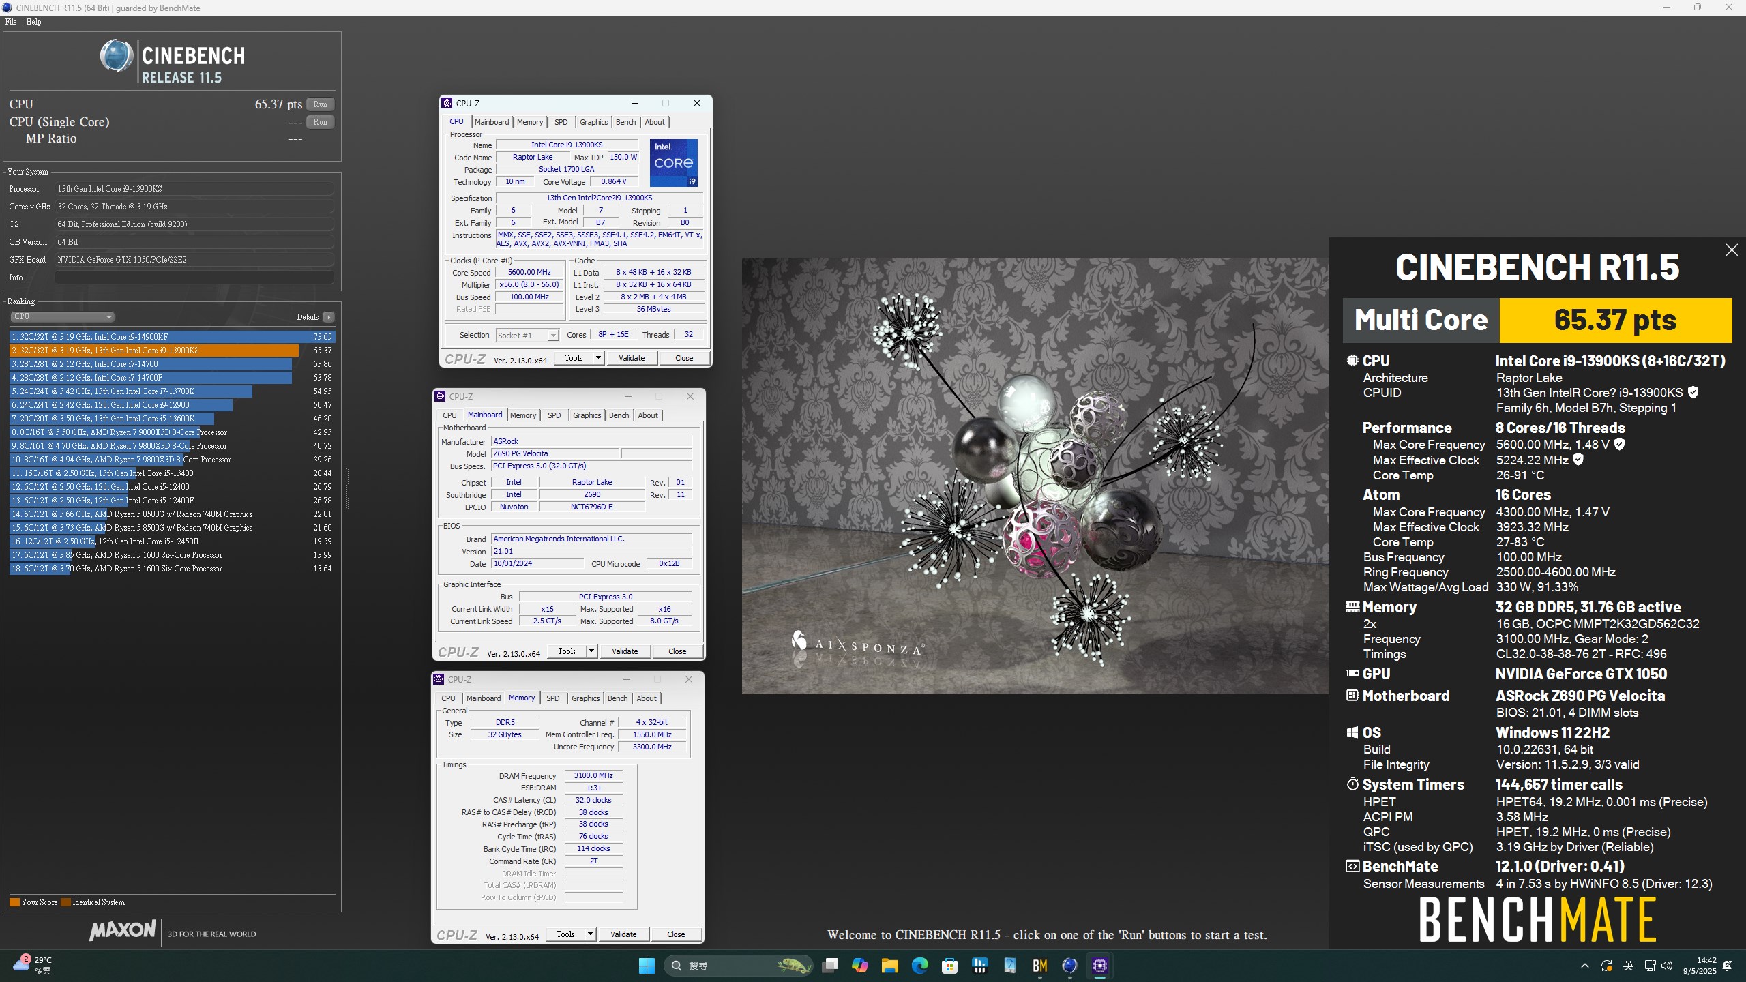Open the weather widget showing 29°C
Viewport: 1746px width, 982px height.
[33, 965]
